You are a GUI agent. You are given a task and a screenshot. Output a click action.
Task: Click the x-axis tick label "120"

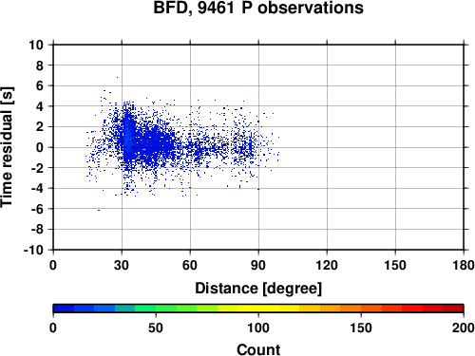pos(327,265)
